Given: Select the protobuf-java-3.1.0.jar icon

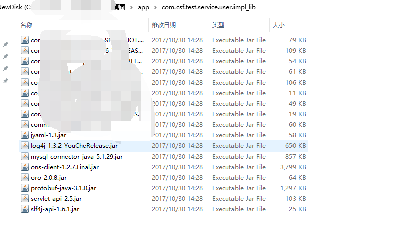Looking at the screenshot, I should pos(25,188).
